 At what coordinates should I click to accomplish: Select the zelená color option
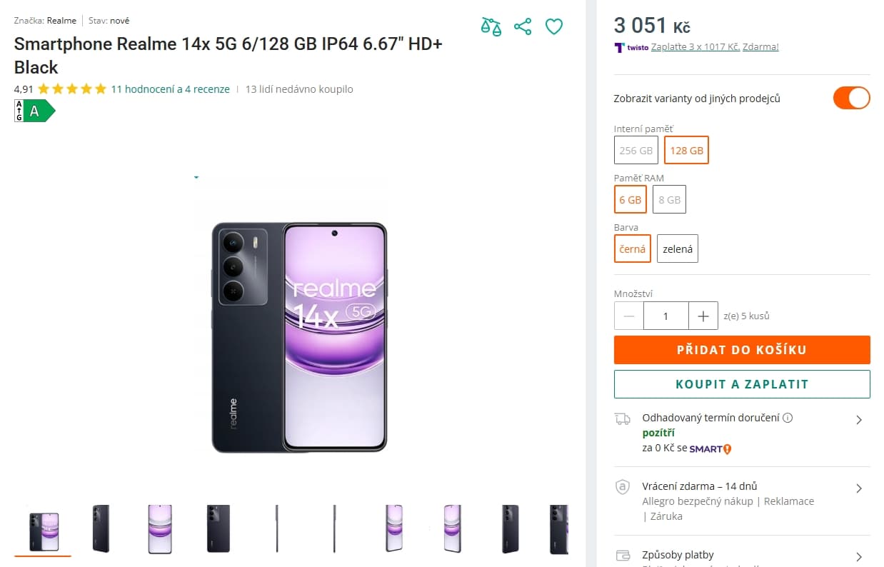click(x=677, y=248)
